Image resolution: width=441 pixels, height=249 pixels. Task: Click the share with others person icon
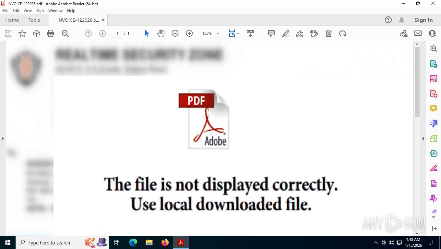[432, 33]
